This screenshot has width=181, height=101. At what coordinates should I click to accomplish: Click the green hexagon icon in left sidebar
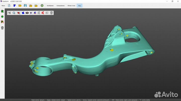coord(3,16)
